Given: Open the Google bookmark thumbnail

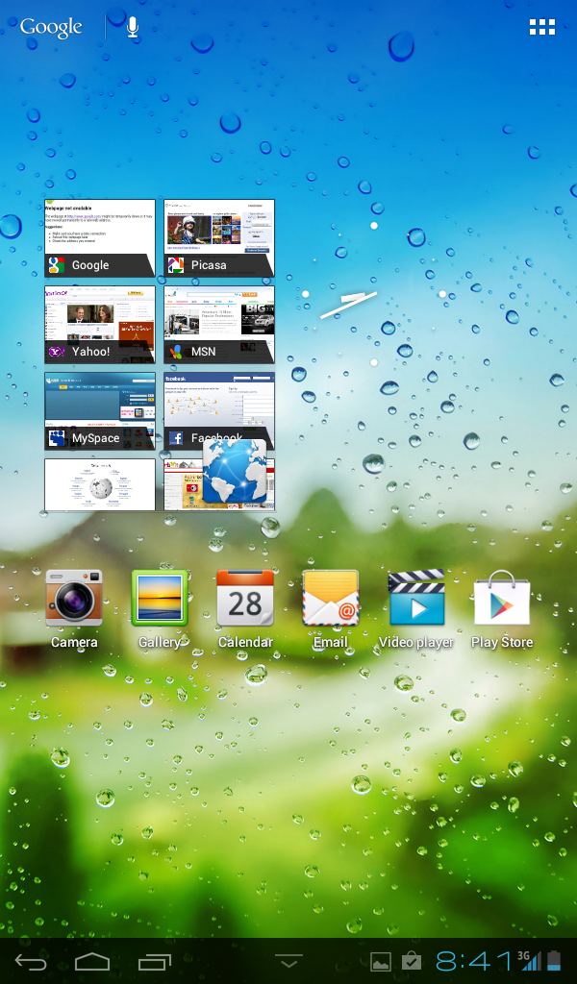Looking at the screenshot, I should (x=100, y=238).
